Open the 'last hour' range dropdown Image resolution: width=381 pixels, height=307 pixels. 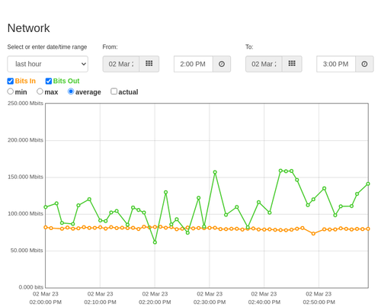click(48, 64)
